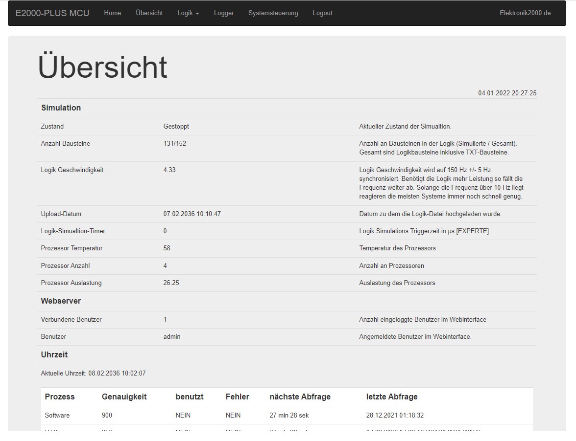Viewport: 576px width, 441px height.
Task: Click the Zustand value Gestoppt
Action: [x=176, y=127]
